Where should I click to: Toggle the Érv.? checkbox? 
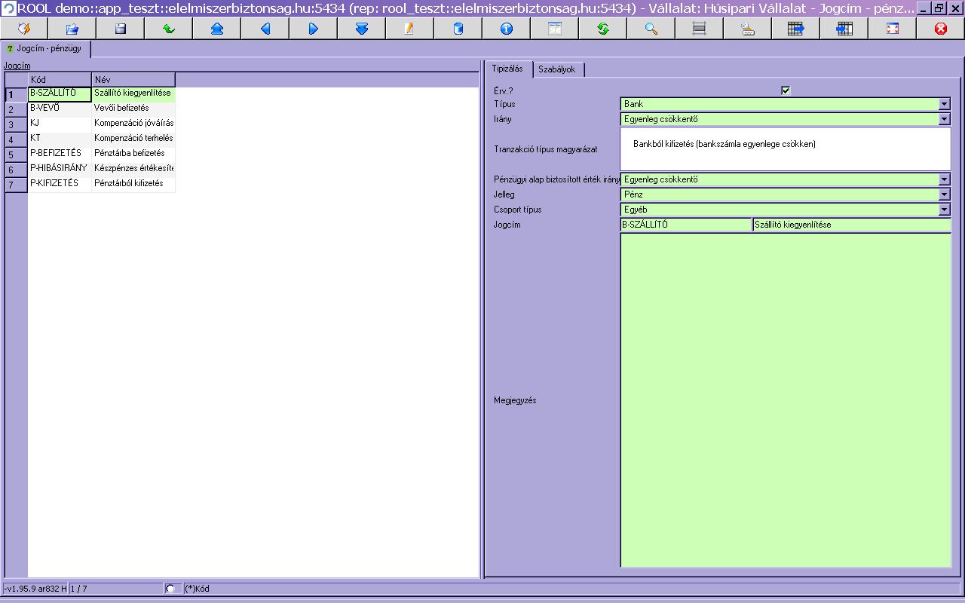(x=786, y=90)
